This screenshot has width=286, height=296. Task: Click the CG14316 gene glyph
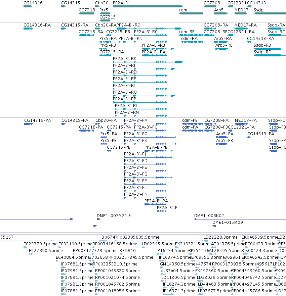pos(28,6)
